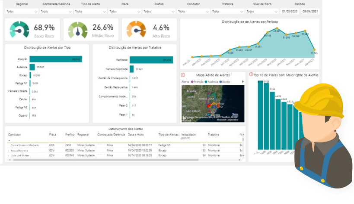This screenshot has height=204, width=354.
Task: Expand the Tipo de Alerta dropdown
Action: pos(90,12)
